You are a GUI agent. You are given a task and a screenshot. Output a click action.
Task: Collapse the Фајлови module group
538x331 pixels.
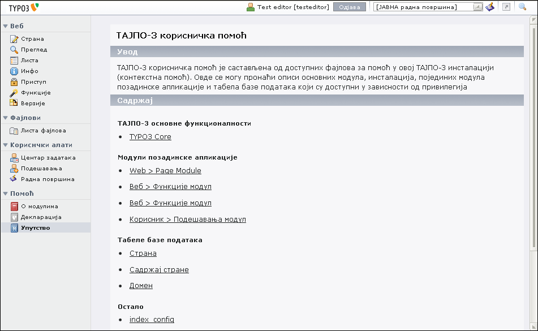click(x=6, y=118)
